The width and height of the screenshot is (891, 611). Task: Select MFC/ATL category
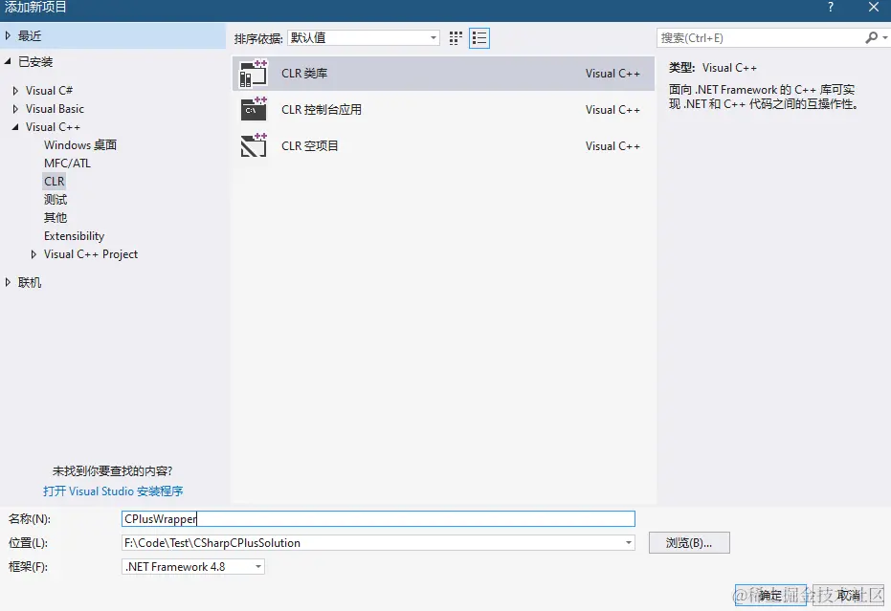pos(67,163)
